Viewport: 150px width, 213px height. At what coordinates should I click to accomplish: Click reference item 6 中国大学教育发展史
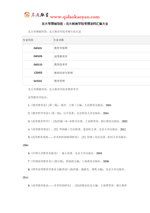(x=65, y=153)
